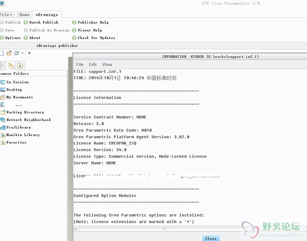Click the Creo application icon in title bar
This screenshot has width=307, height=241.
click(x=2, y=3)
